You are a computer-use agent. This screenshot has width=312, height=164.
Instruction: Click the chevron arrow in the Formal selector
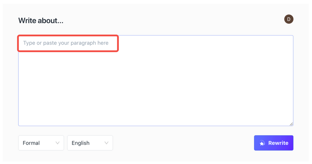[57, 143]
